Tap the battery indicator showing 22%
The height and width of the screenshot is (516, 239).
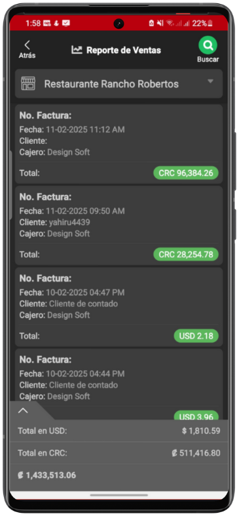tap(202, 24)
